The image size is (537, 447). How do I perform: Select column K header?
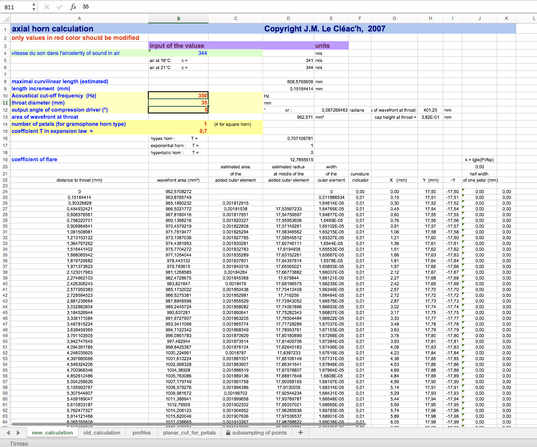506,19
